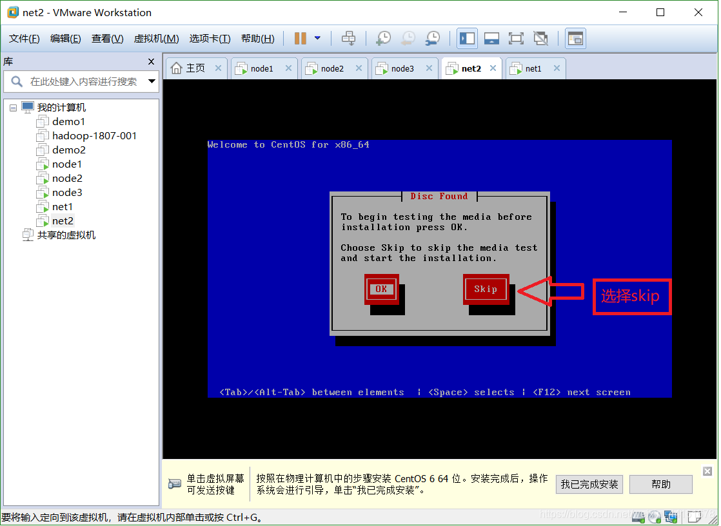The height and width of the screenshot is (526, 721).
Task: Select 共享的虚拟机 in the library
Action: [66, 235]
